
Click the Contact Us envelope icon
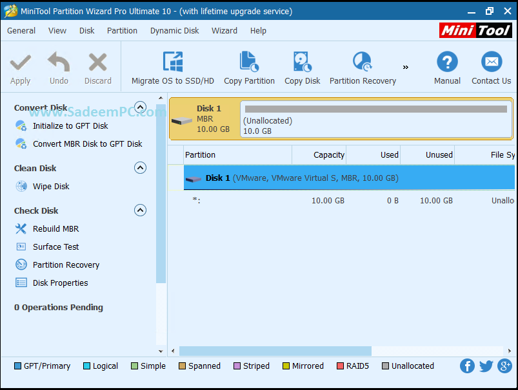[492, 62]
